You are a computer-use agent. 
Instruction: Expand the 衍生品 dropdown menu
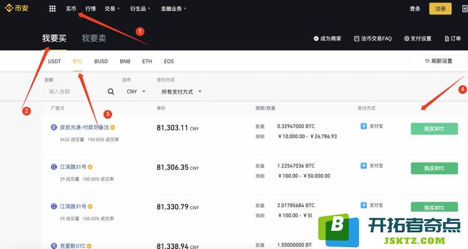[x=140, y=9]
